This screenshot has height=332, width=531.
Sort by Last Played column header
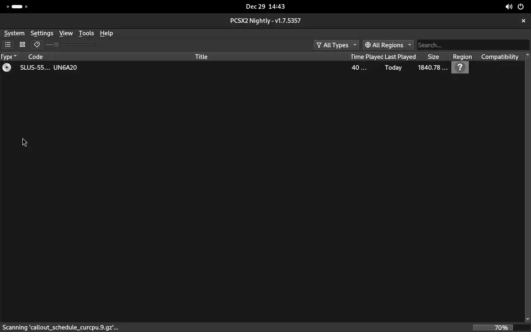[400, 56]
